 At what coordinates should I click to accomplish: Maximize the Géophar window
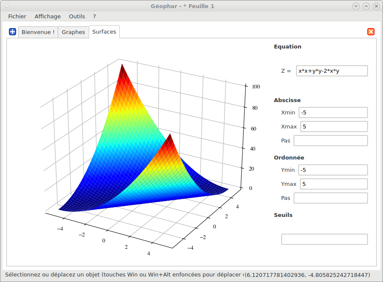(366, 6)
